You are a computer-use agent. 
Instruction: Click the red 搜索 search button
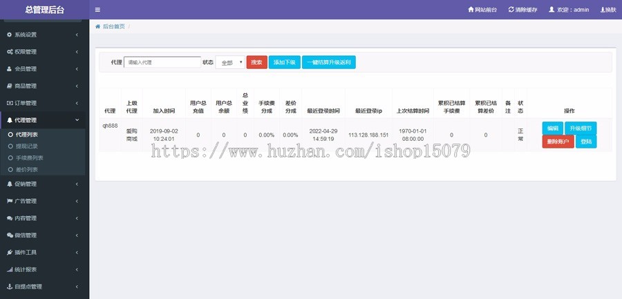pos(256,62)
